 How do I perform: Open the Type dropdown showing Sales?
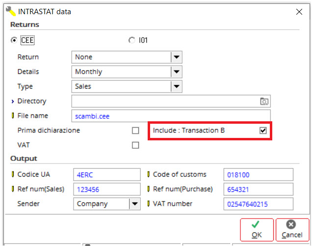point(127,87)
